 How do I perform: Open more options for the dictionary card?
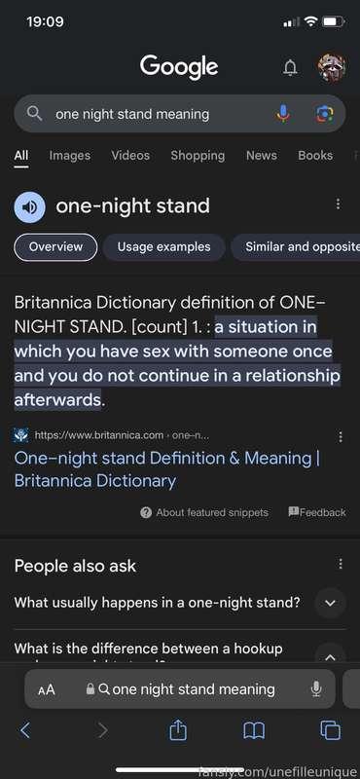click(x=339, y=204)
